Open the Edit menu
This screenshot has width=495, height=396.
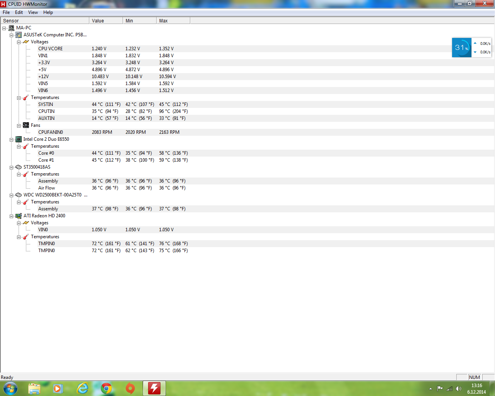(x=19, y=12)
